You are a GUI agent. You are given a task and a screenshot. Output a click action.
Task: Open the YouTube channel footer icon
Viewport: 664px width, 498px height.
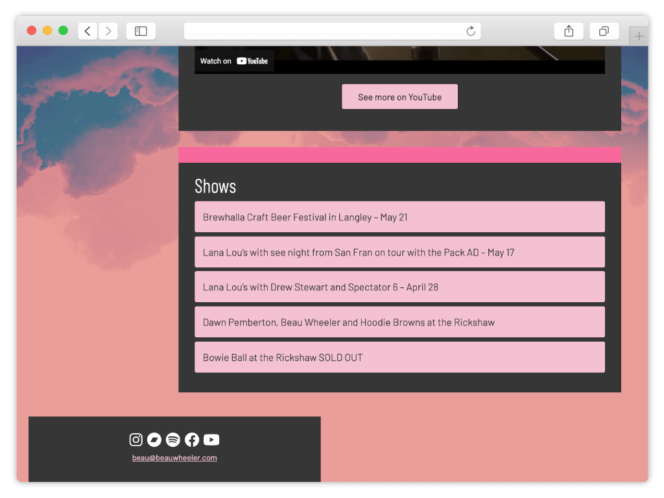click(x=211, y=440)
